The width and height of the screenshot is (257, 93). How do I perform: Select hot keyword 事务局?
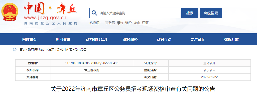[x=110, y=23]
